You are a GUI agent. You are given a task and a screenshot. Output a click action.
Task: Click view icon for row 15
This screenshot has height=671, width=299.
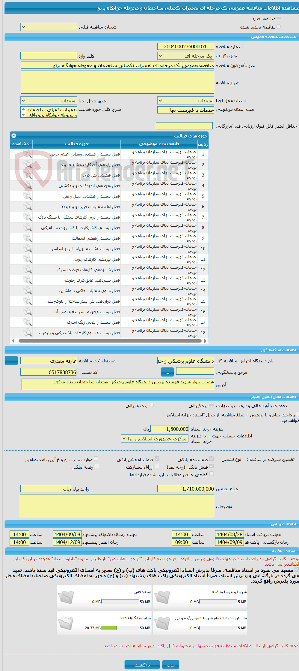point(27,301)
